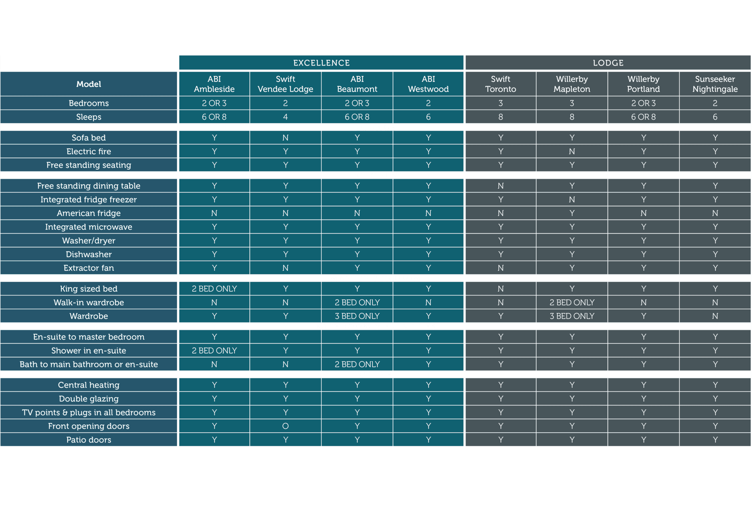Click Swift Vendee Lodge Front opening doors O
This screenshot has height=513, width=752.
click(285, 426)
